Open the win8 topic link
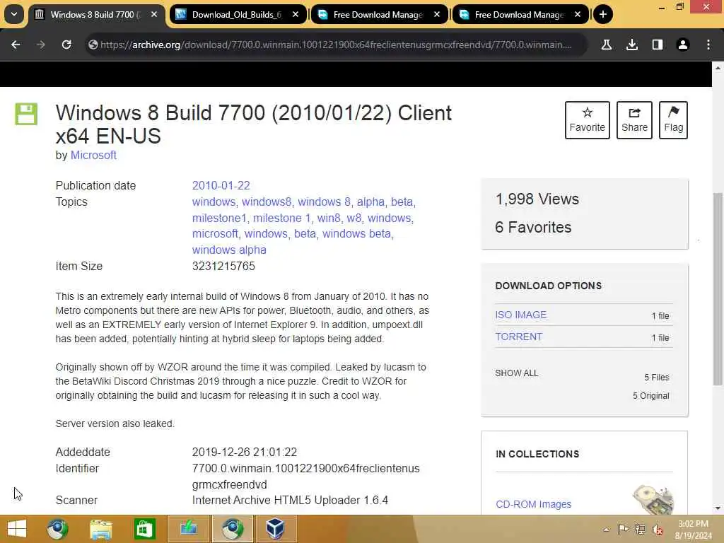 click(329, 218)
